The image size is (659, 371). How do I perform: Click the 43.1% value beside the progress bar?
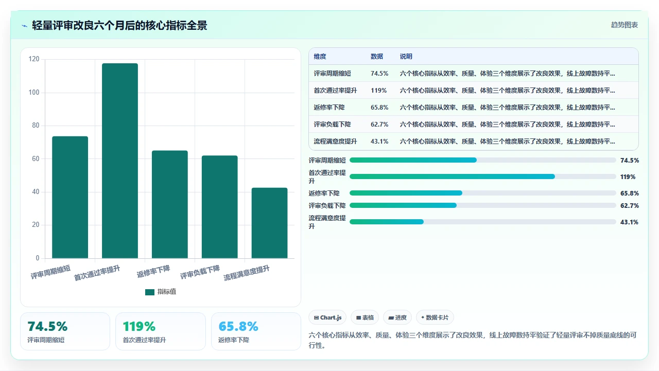(629, 222)
